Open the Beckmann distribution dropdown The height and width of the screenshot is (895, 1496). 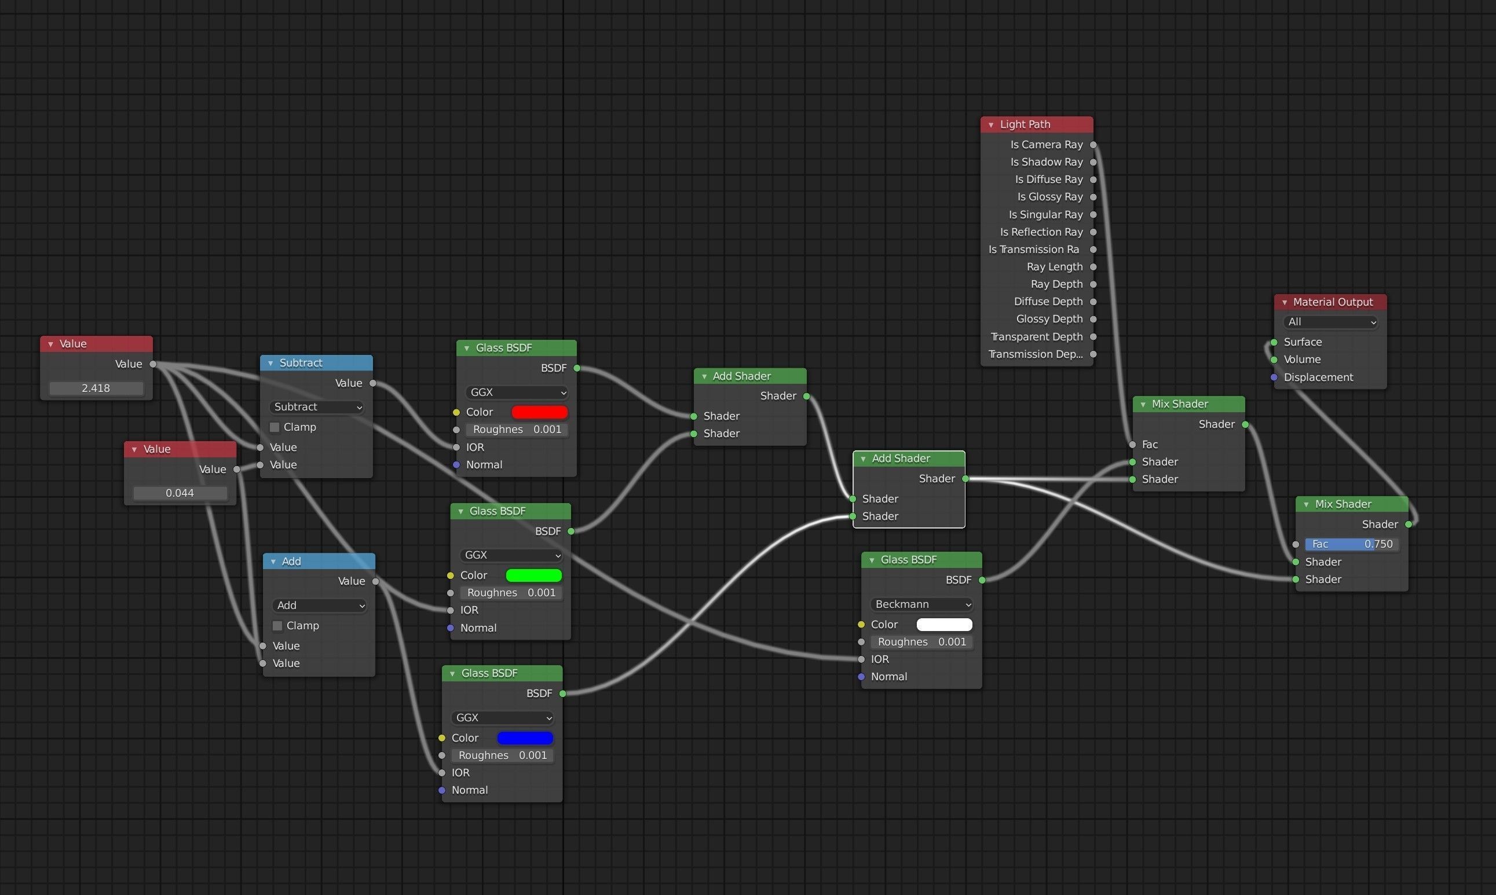click(x=921, y=604)
